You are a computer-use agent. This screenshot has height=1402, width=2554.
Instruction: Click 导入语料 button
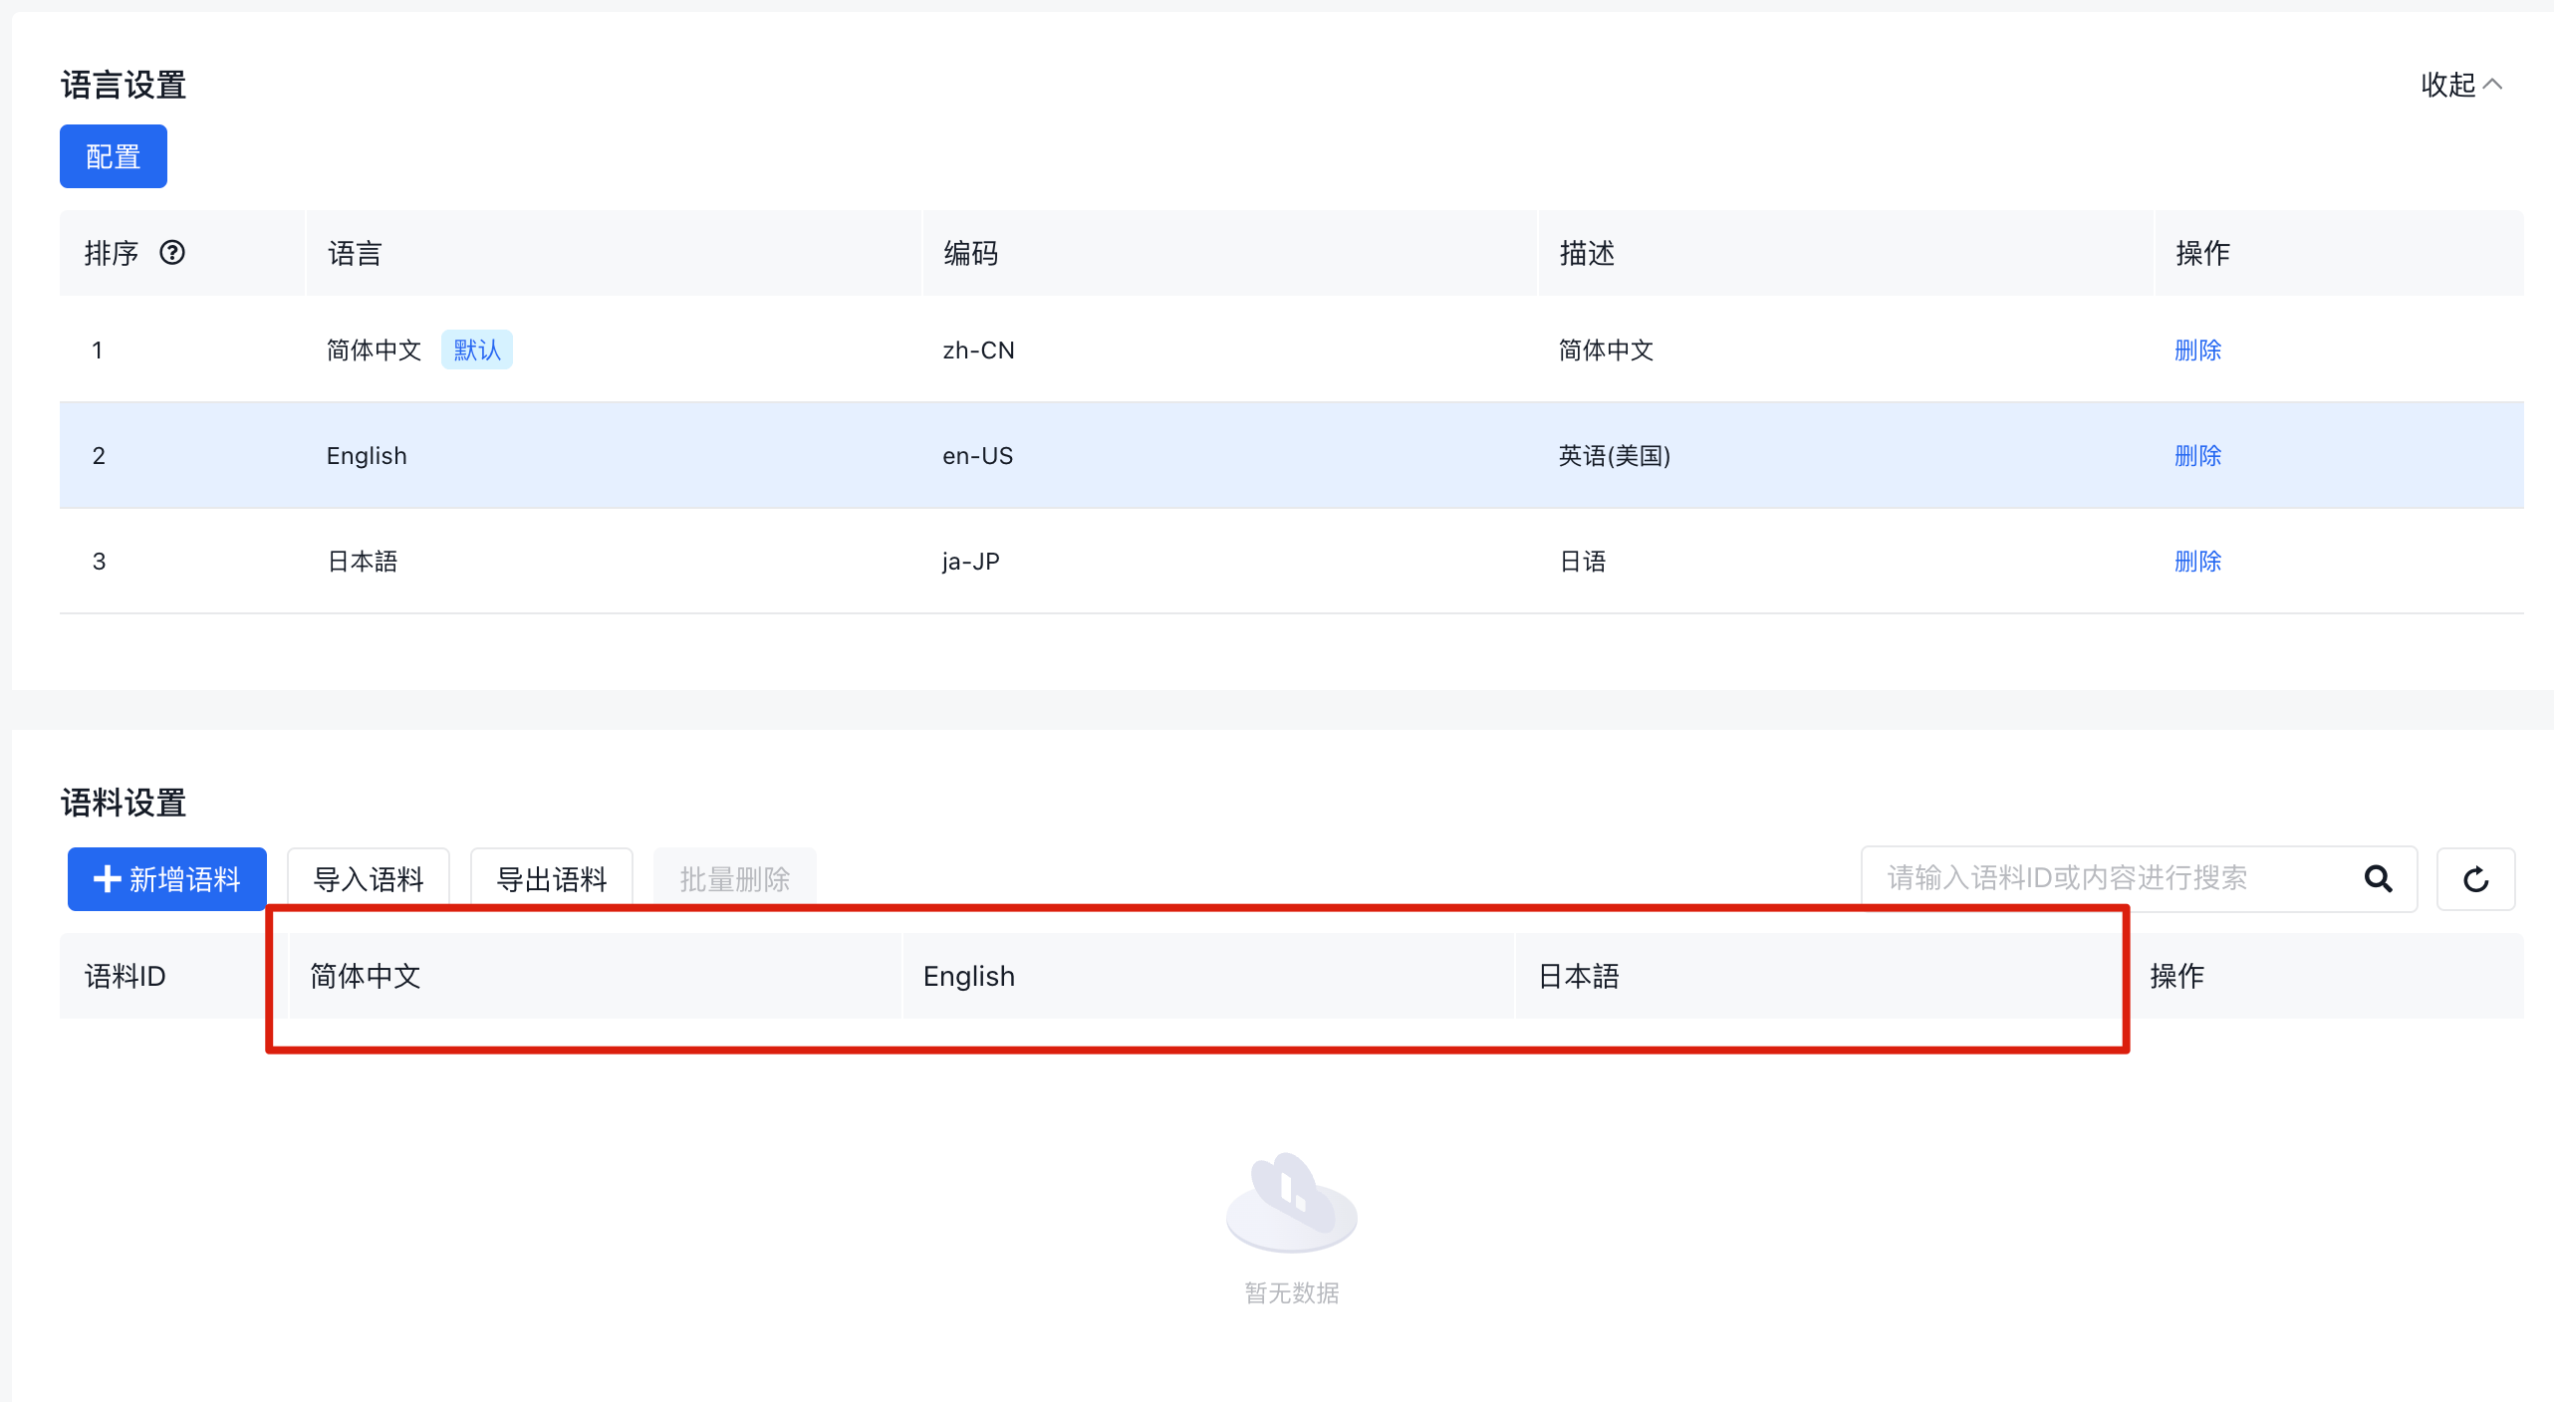369,879
